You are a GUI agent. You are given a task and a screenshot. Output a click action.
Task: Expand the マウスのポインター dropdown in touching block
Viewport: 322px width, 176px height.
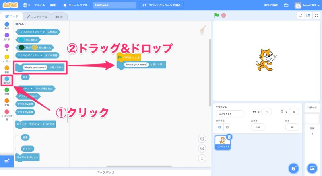click(44, 31)
